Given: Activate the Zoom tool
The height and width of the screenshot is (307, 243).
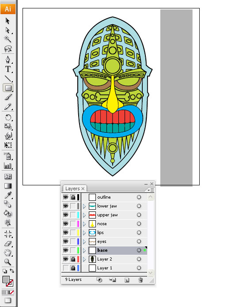Looking at the screenshot, I should pos(8,262).
